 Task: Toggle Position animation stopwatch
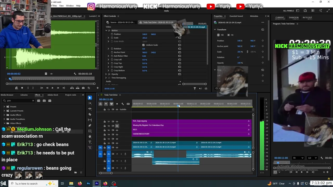112,34
